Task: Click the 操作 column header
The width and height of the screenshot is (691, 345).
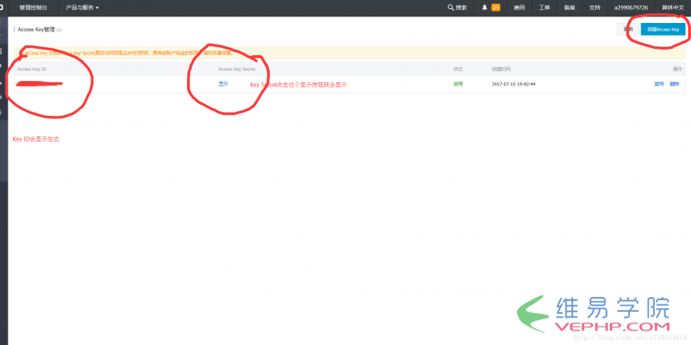Action: coord(677,69)
